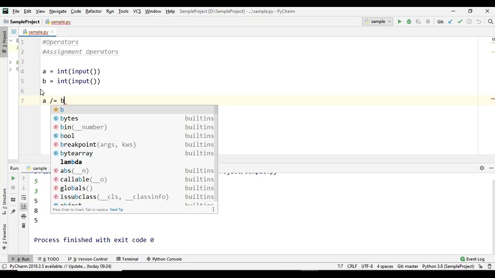Commit changes with the green checkmark

coord(460,22)
